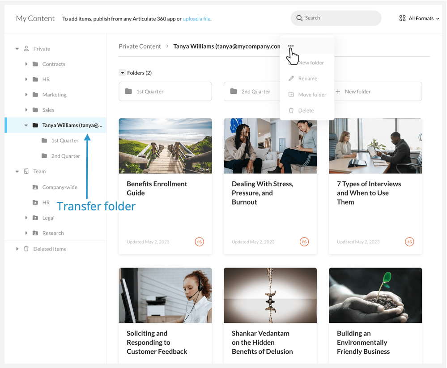
Task: Click the Marketing folder icon
Action: 35,95
